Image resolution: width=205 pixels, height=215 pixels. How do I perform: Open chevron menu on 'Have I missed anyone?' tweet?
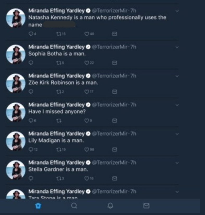tap(177, 105)
